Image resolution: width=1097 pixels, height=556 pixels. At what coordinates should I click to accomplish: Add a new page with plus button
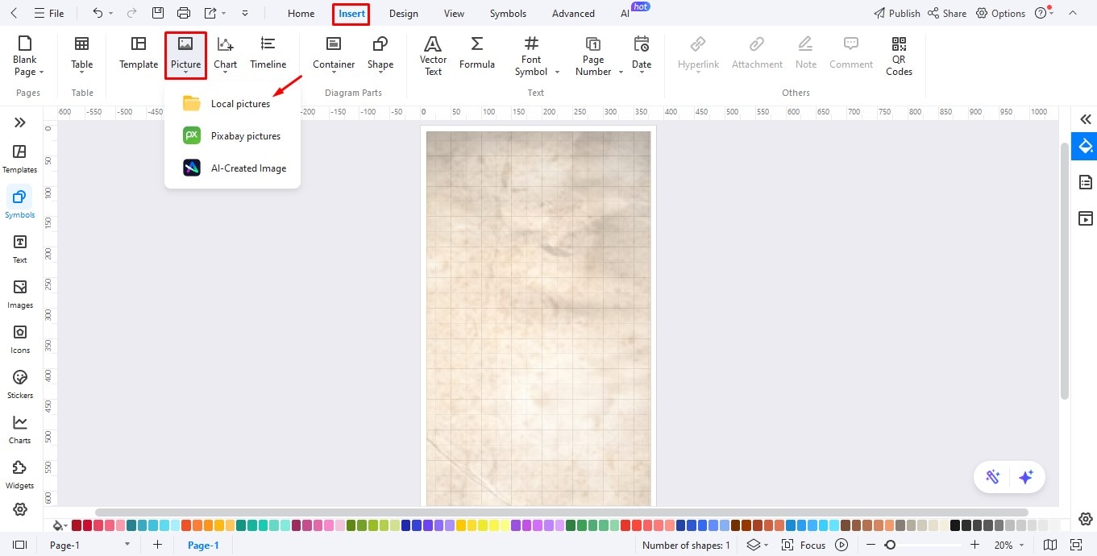pos(157,545)
